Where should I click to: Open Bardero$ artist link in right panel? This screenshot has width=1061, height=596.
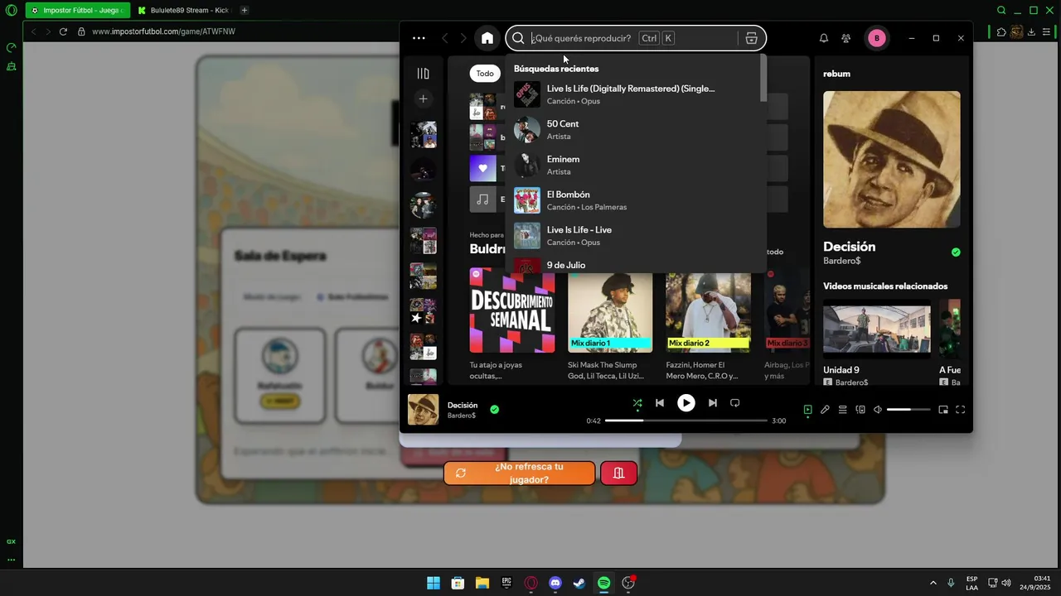(x=841, y=261)
